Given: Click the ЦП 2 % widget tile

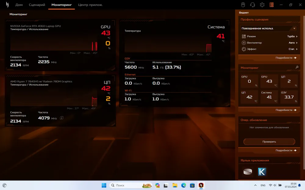Looking at the screenshot, I should [x=289, y=81].
